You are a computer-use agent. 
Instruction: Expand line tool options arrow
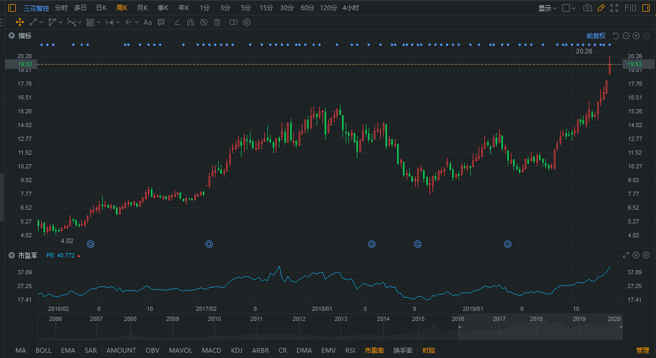pos(41,22)
